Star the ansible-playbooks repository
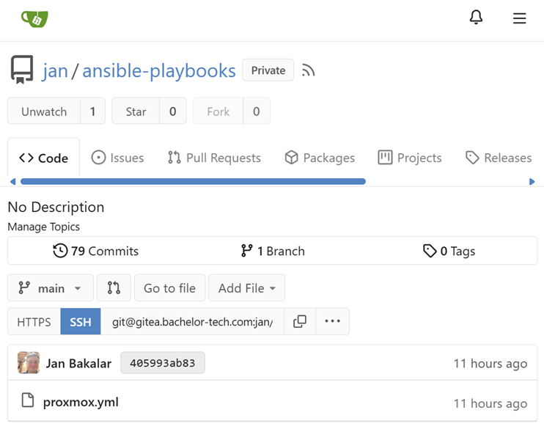 point(136,111)
